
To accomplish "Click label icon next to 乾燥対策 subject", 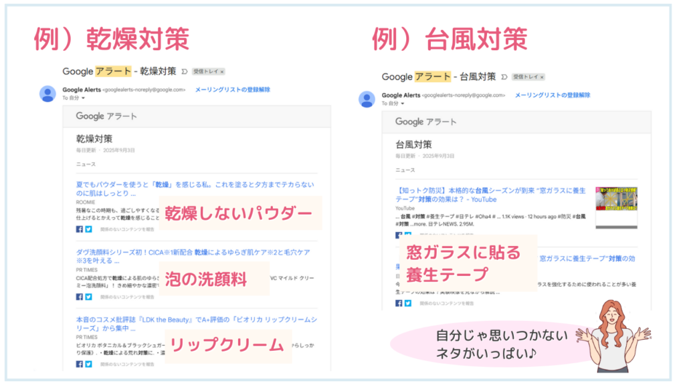I will tap(185, 72).
